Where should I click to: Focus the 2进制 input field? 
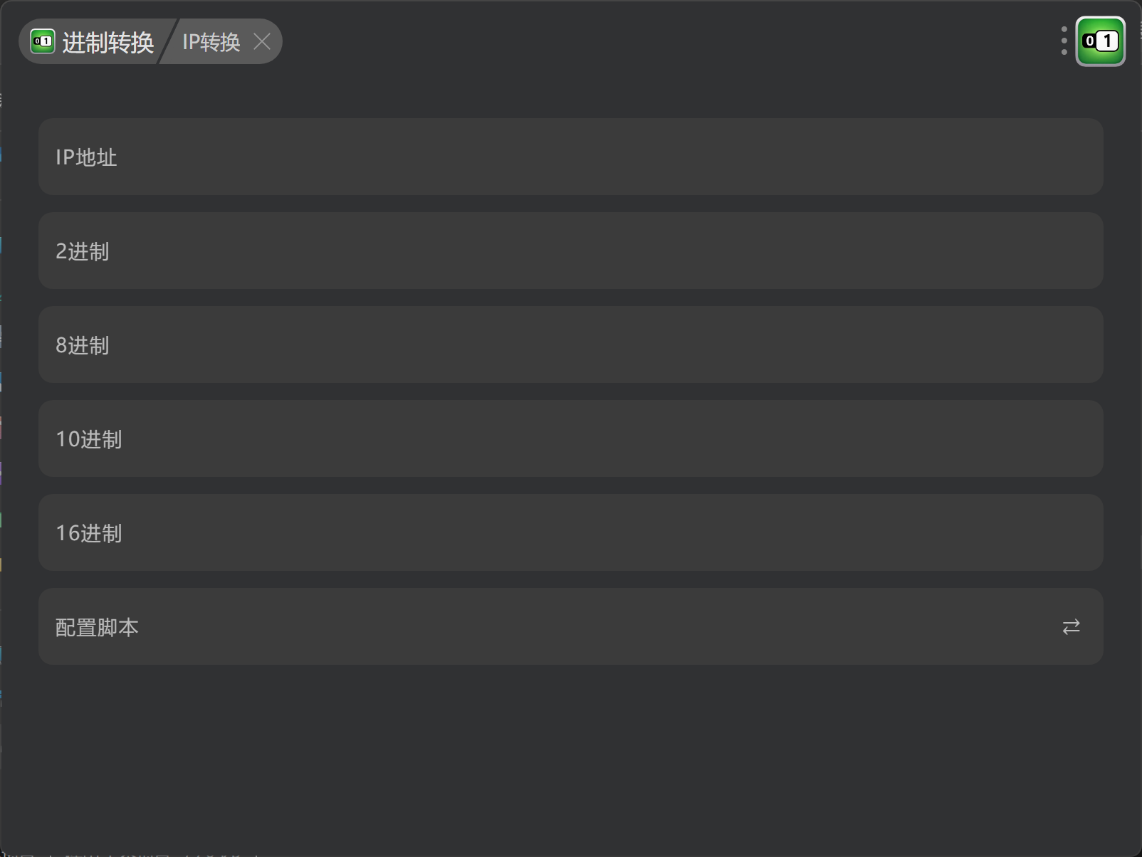(x=570, y=251)
